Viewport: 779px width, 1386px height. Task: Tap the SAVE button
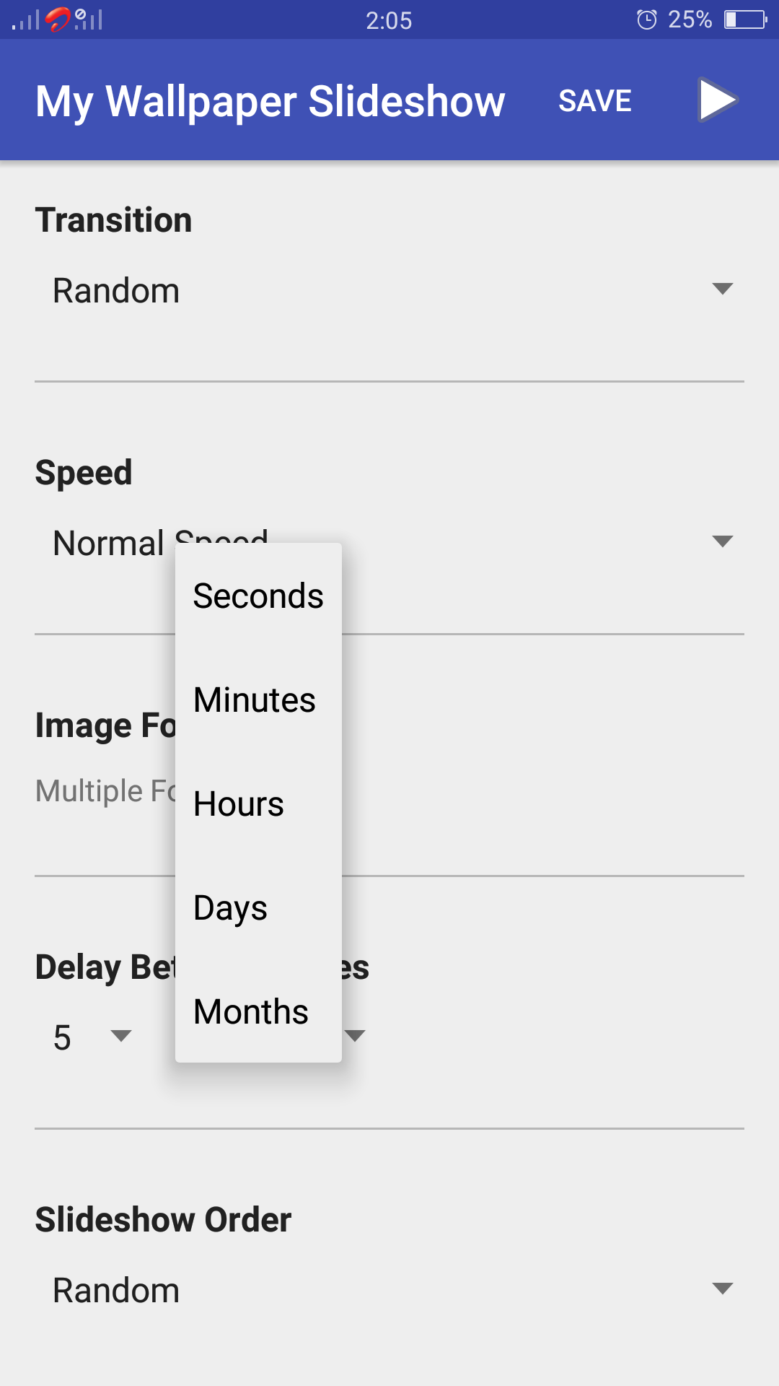(595, 101)
